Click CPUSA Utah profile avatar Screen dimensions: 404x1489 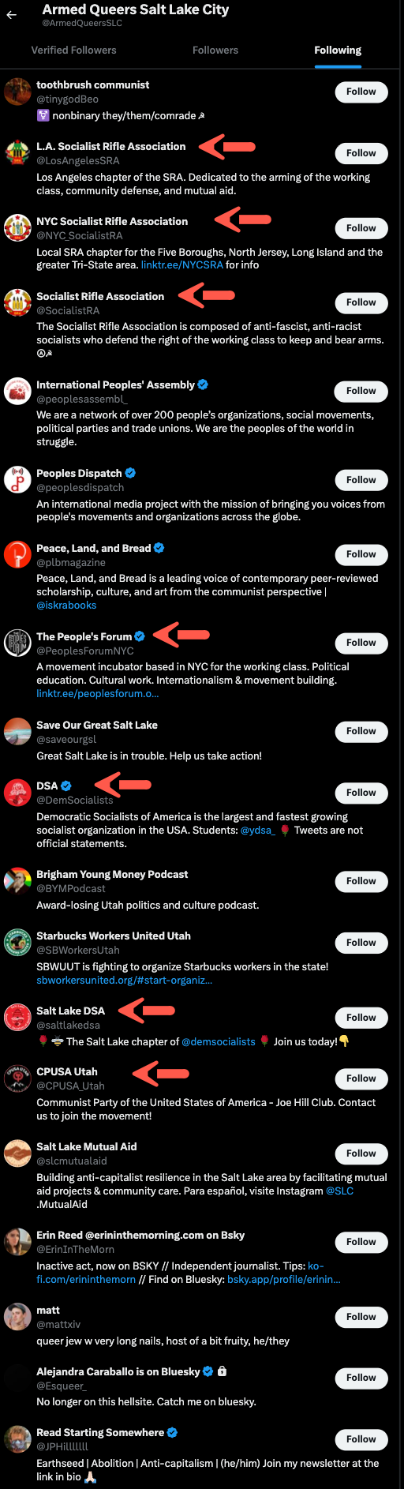17,1078
